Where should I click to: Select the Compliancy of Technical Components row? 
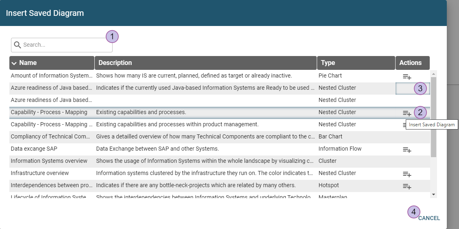pos(203,136)
